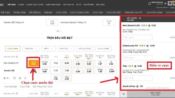
Task: Open Cược Đặc Biệt link below match
Action: (x=11, y=86)
